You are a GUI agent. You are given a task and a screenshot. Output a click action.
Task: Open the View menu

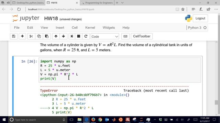(x=44, y=28)
